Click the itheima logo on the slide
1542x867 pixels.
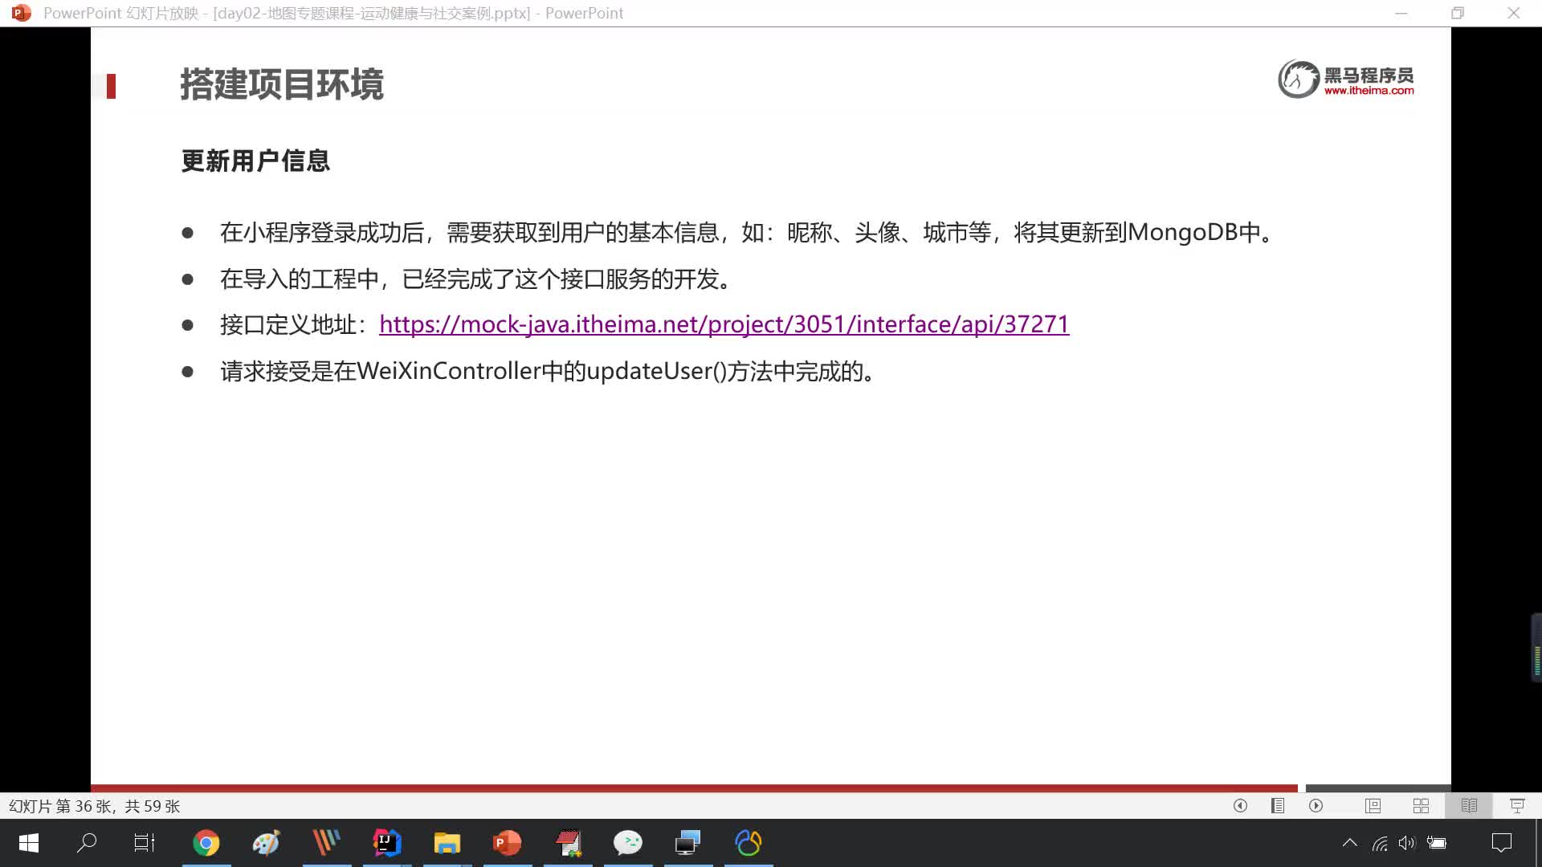click(x=1346, y=79)
